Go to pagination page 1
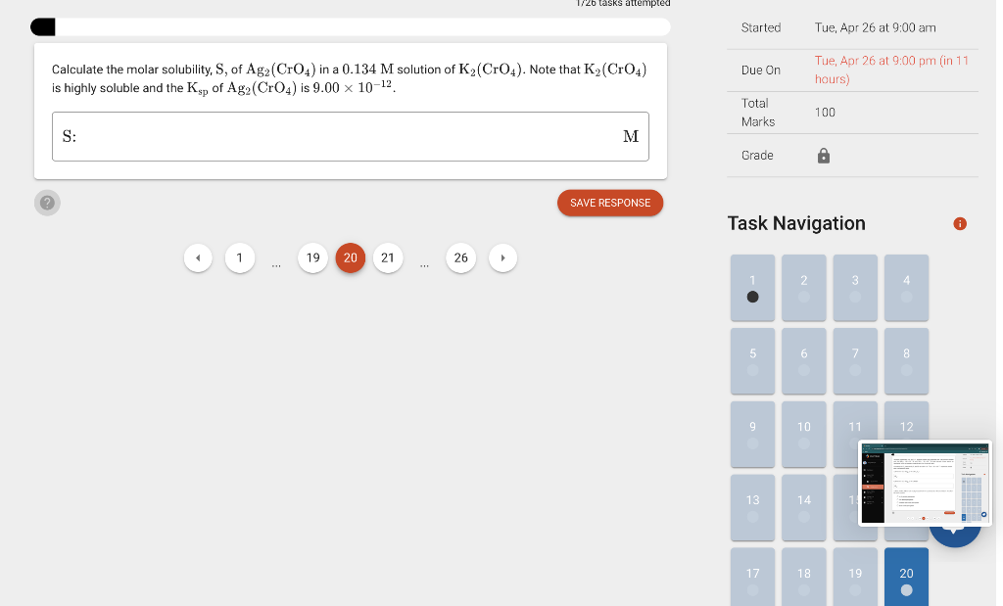 click(240, 257)
